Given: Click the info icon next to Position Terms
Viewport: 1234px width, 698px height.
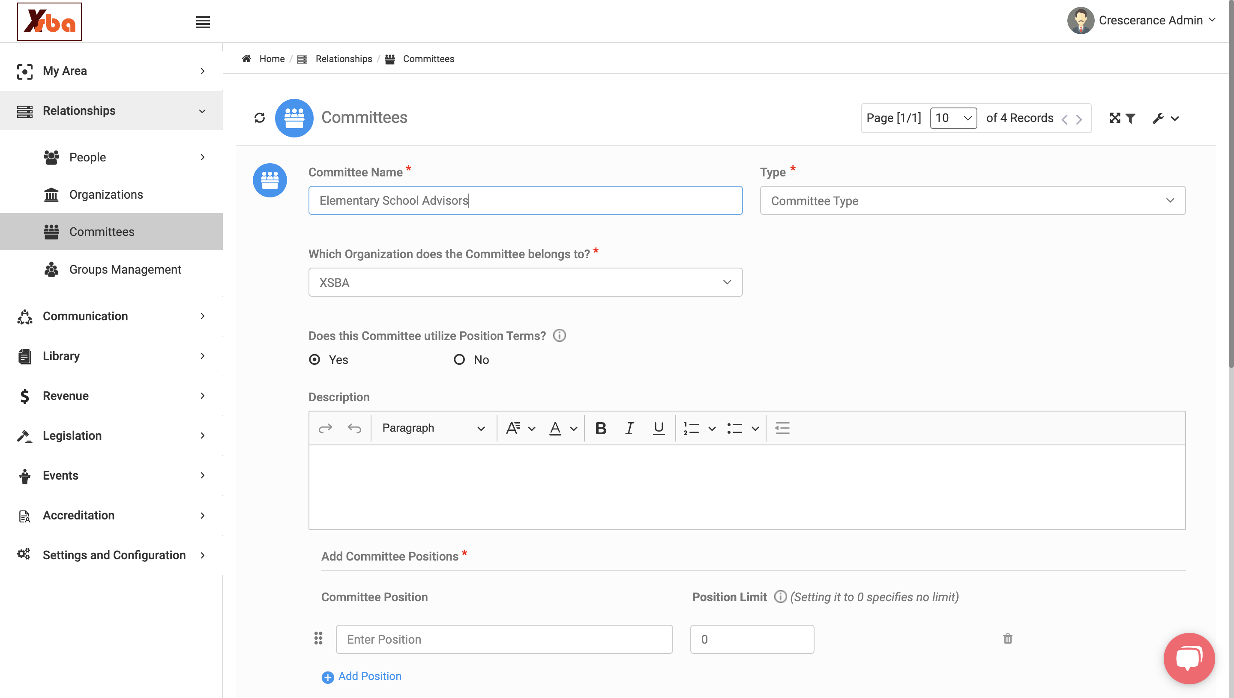Looking at the screenshot, I should tap(559, 335).
